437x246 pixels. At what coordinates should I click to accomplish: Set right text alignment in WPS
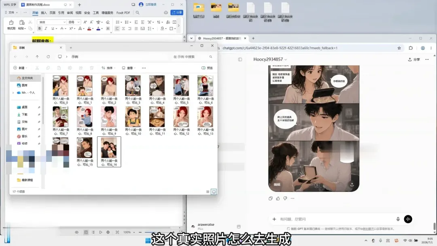coord(129,28)
